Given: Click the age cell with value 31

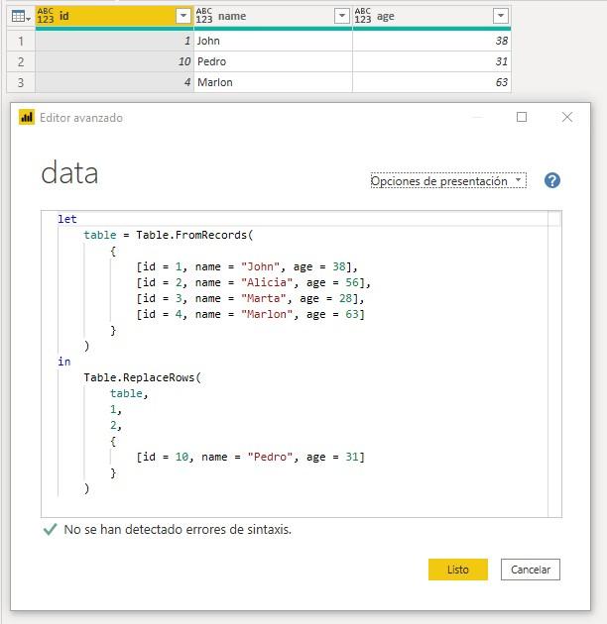Looking at the screenshot, I should (x=431, y=61).
